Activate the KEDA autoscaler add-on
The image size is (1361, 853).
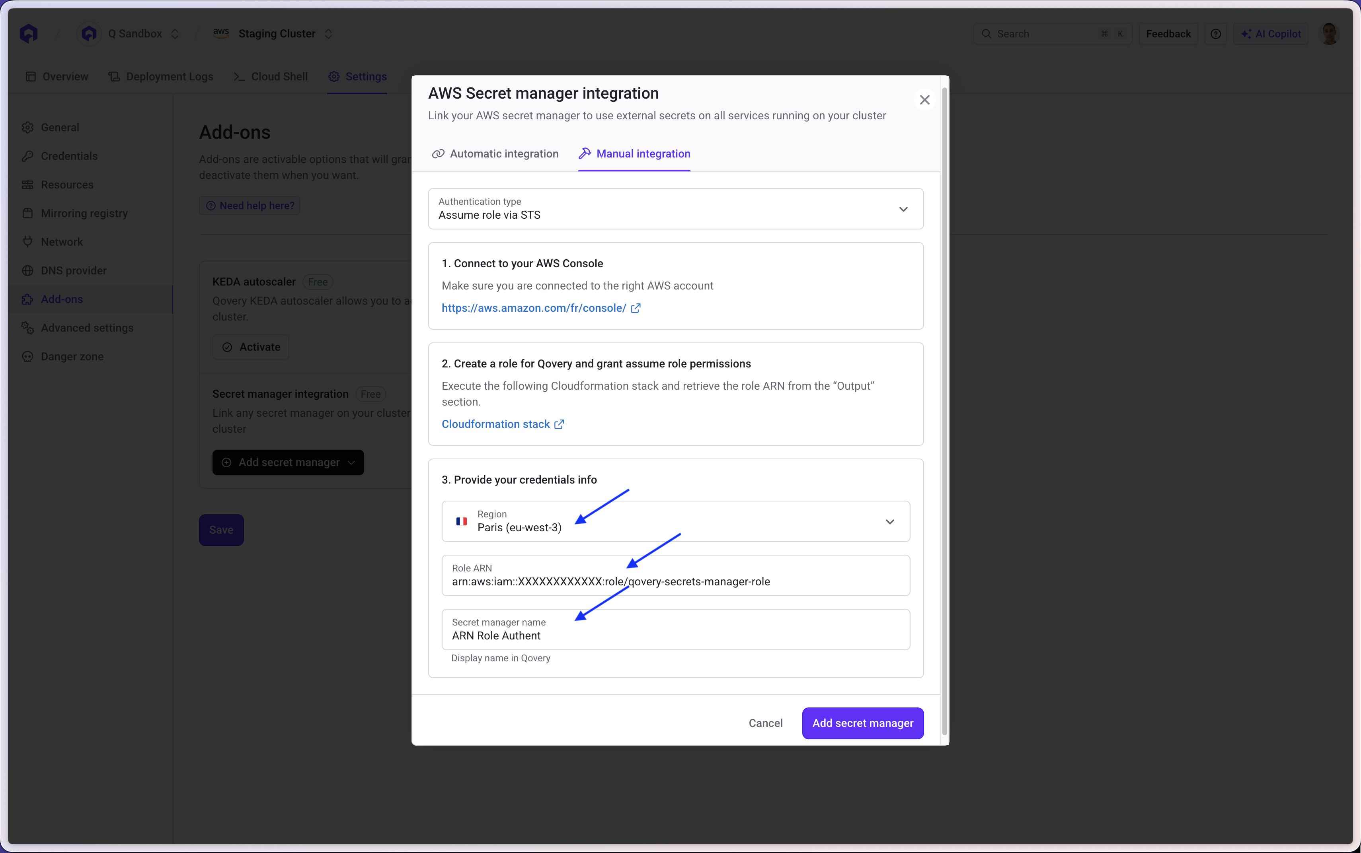click(x=251, y=347)
